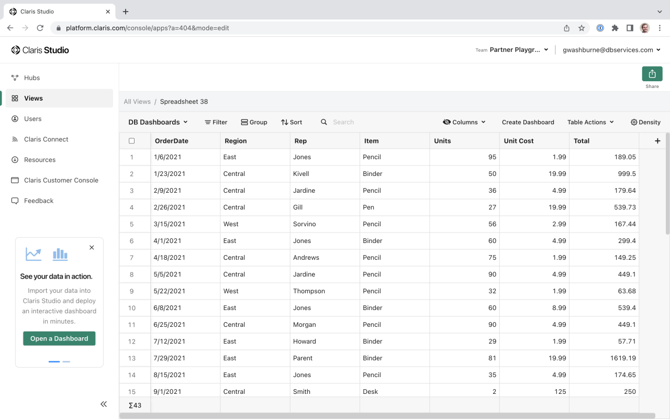
Task: Click the bar chart illustration icon
Action: click(x=60, y=255)
